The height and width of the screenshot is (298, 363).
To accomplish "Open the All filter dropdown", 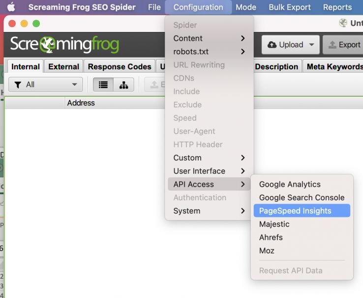I will (x=46, y=85).
